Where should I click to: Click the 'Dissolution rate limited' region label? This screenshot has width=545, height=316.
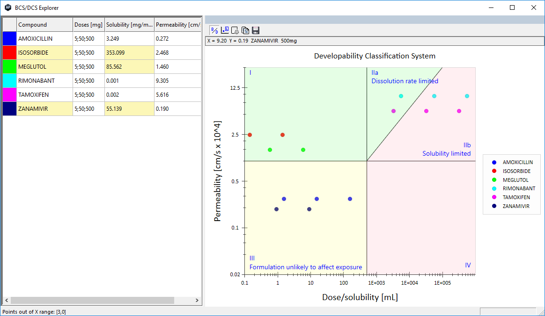[405, 81]
